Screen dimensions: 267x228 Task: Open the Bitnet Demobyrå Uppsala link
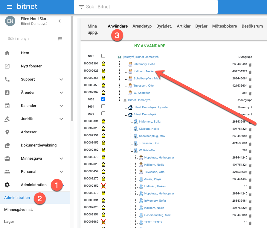click(150, 107)
